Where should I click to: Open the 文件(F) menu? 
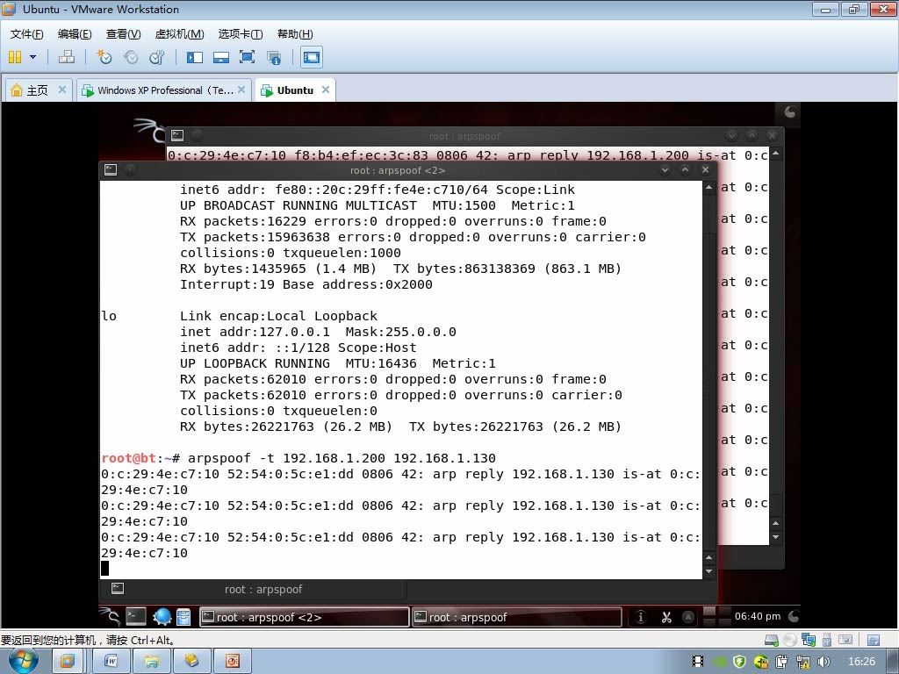pos(26,34)
